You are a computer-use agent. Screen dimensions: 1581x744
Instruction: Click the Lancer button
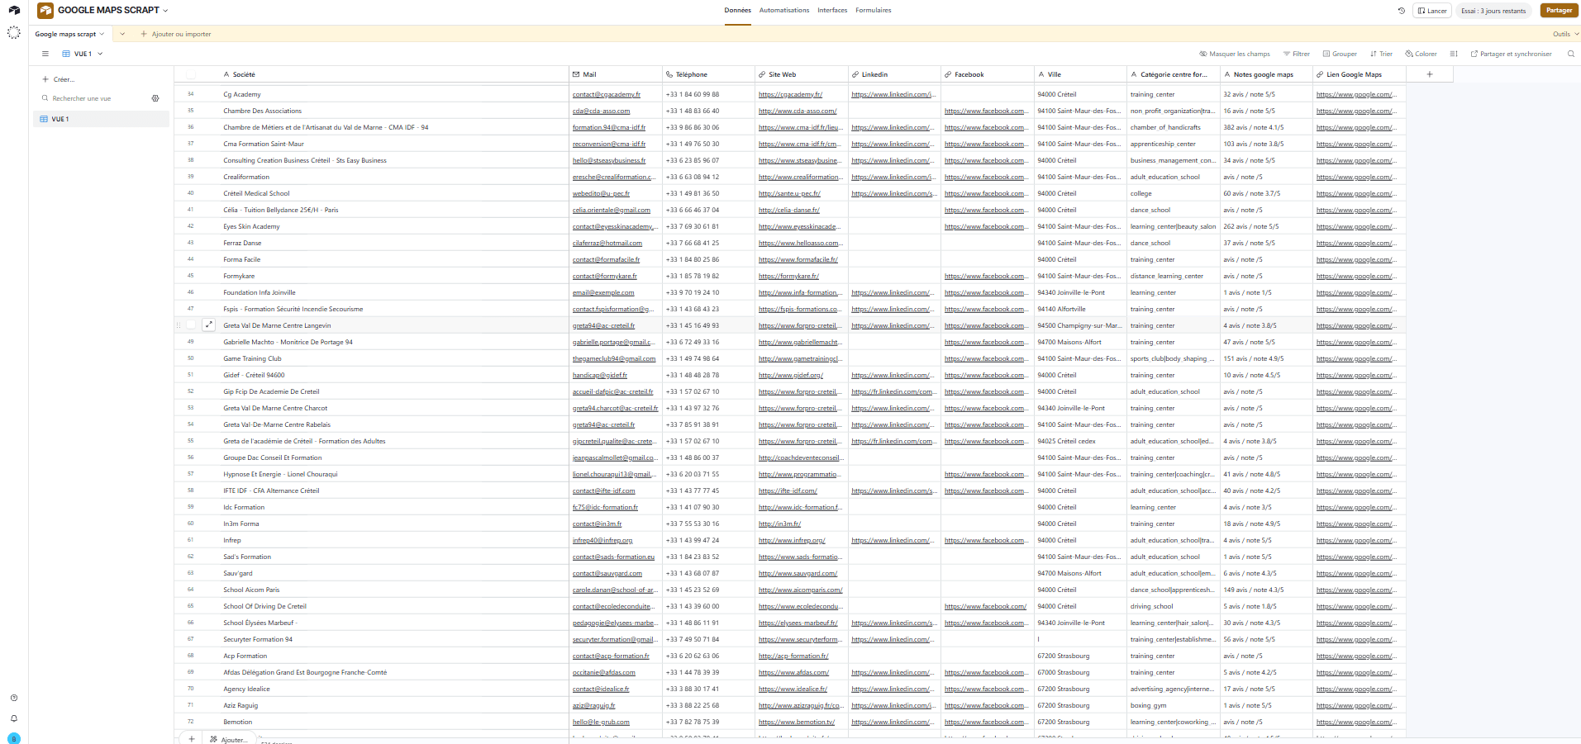(1432, 11)
